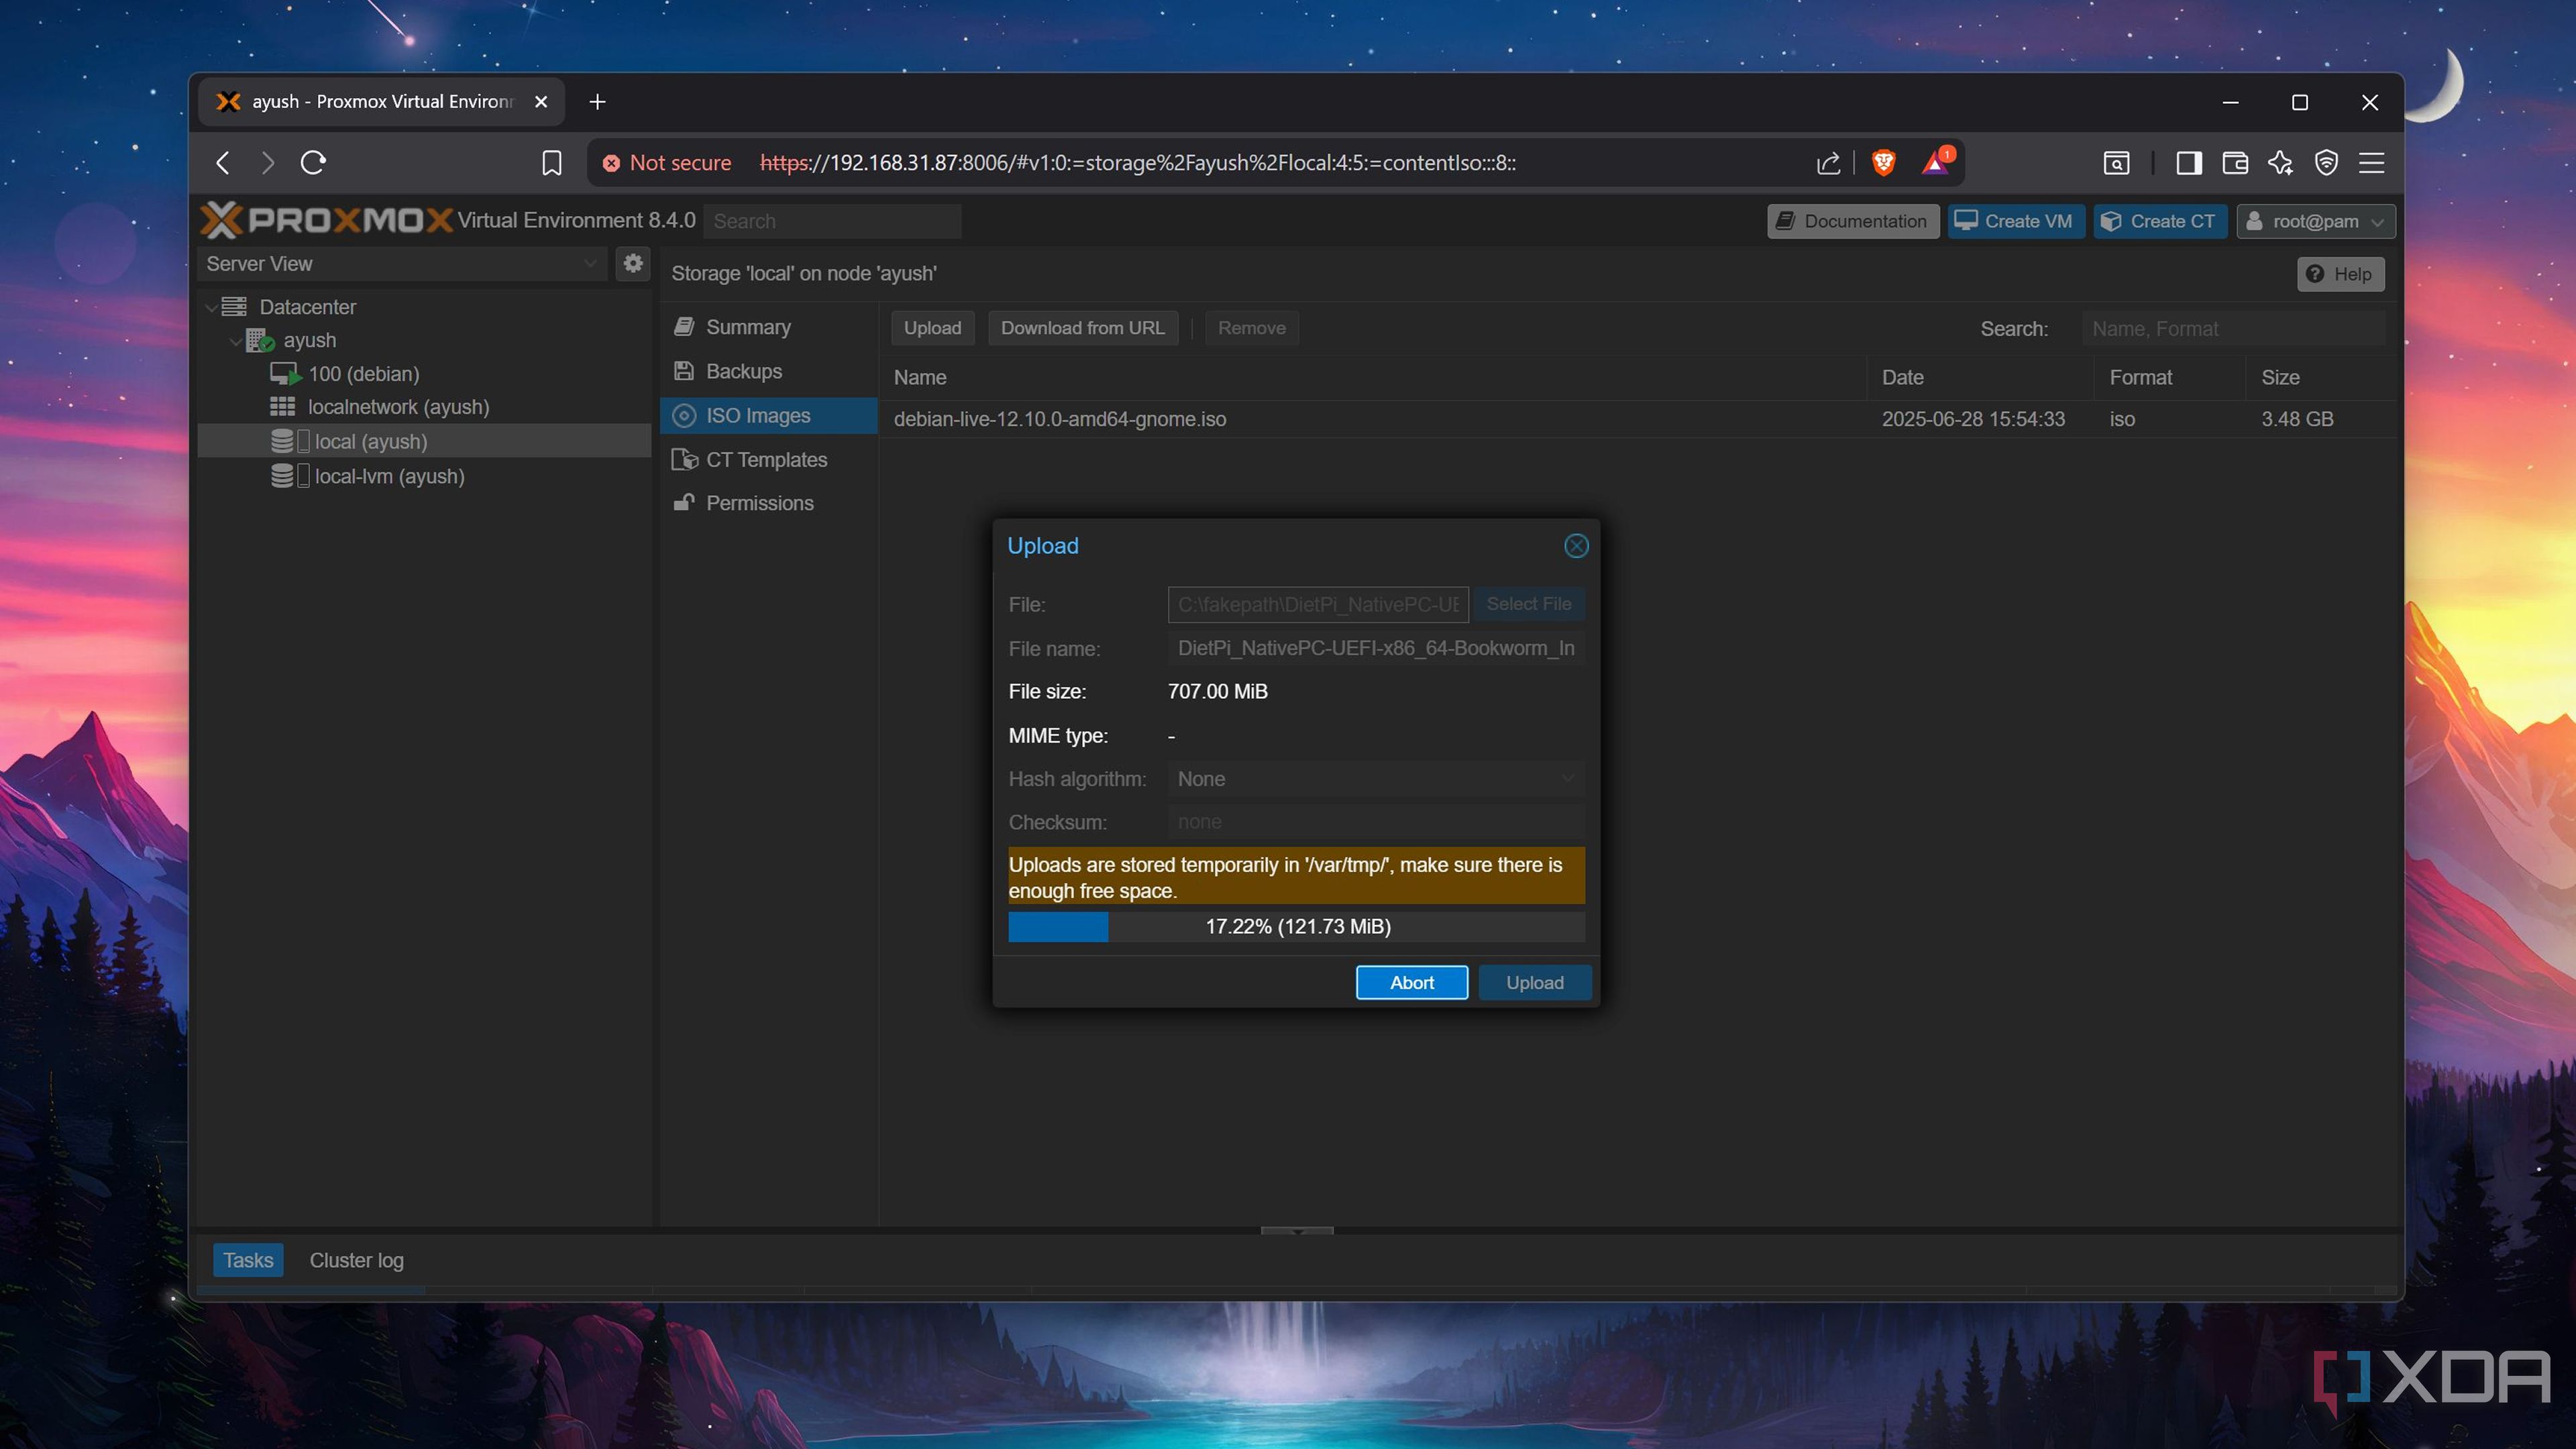This screenshot has width=2576, height=1449.
Task: Click the Create CT button
Action: tap(2160, 221)
